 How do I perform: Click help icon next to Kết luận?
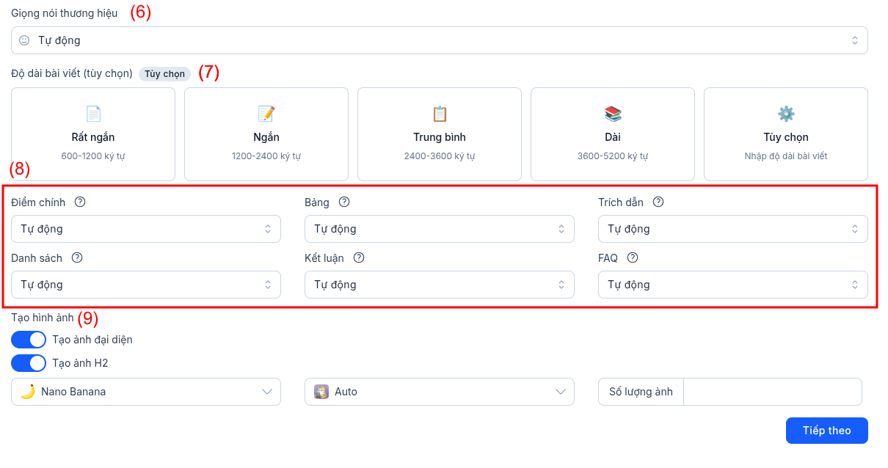pyautogui.click(x=359, y=257)
